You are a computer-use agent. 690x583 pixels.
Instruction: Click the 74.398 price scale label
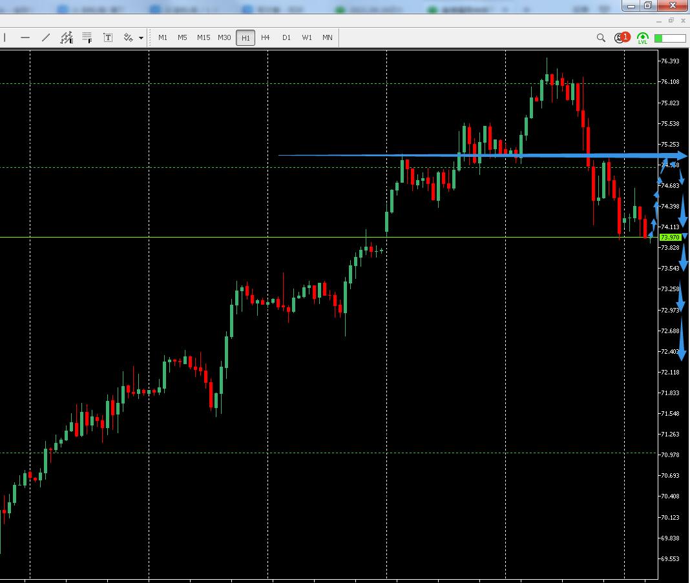click(670, 206)
